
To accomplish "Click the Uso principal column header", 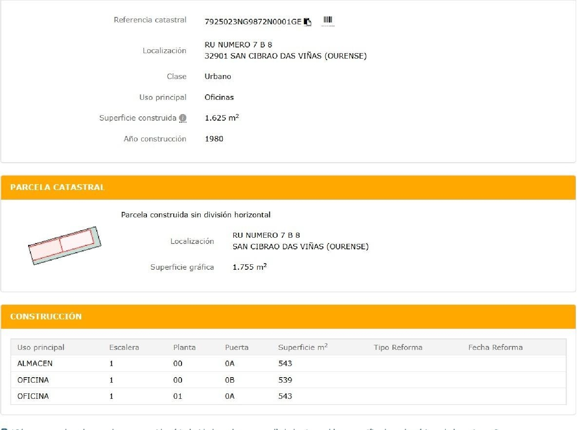I will 41,348.
